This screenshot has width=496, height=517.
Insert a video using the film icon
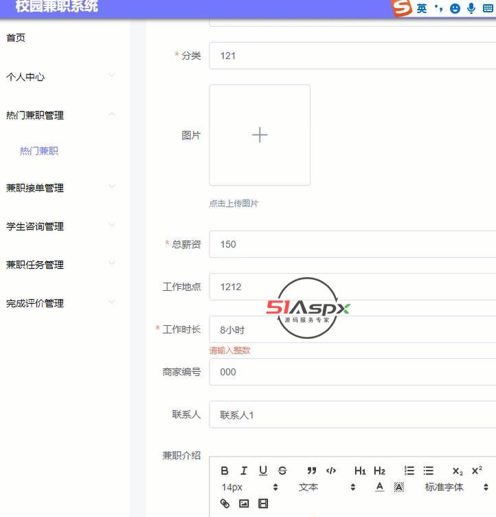click(x=263, y=503)
